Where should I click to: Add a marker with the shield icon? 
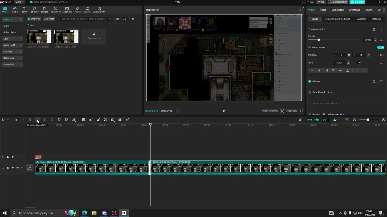click(59, 120)
